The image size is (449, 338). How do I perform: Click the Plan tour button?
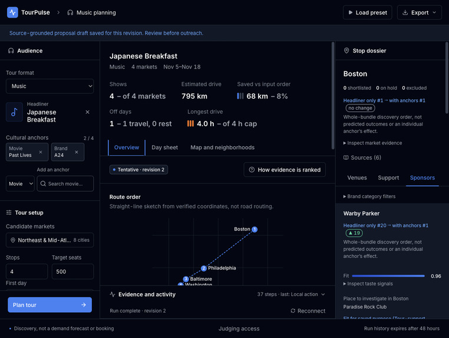coord(50,305)
